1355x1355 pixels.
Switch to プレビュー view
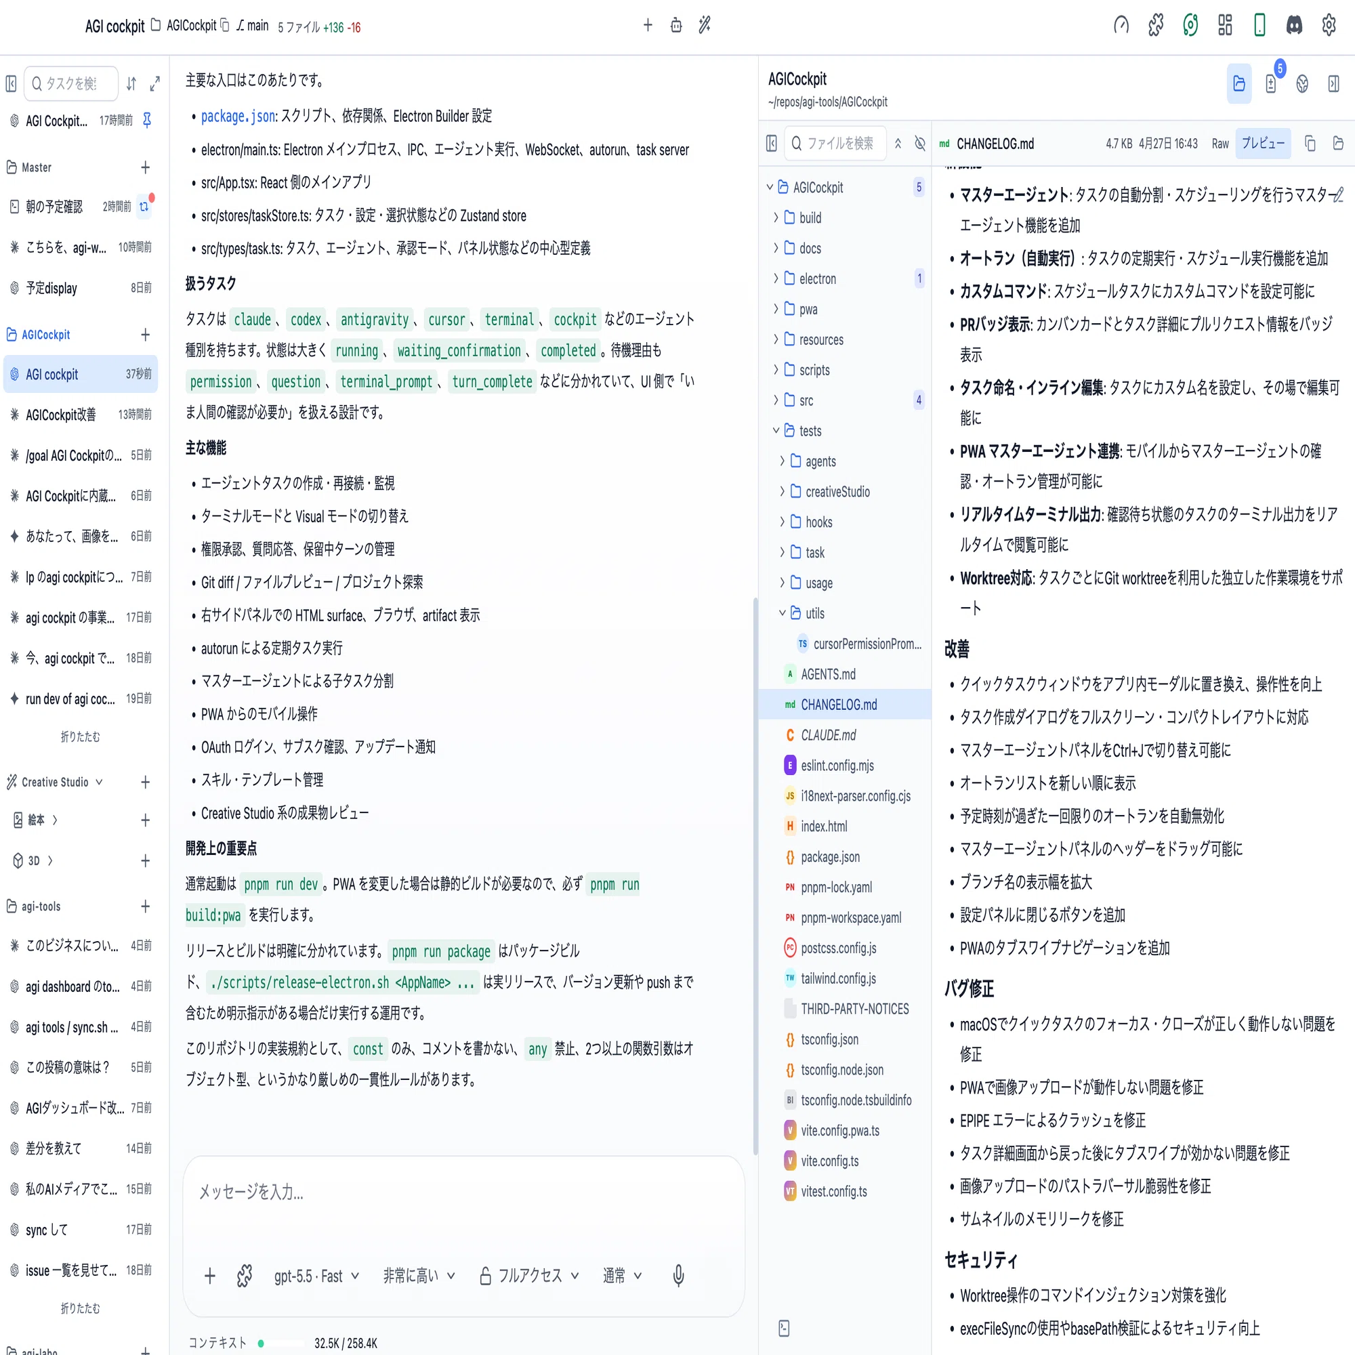coord(1263,144)
